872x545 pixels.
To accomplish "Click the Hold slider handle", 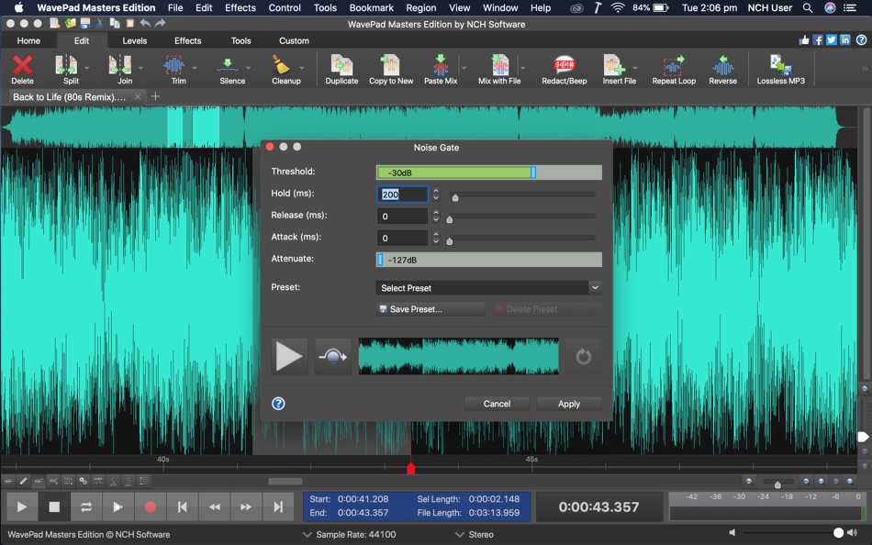I will (x=455, y=197).
